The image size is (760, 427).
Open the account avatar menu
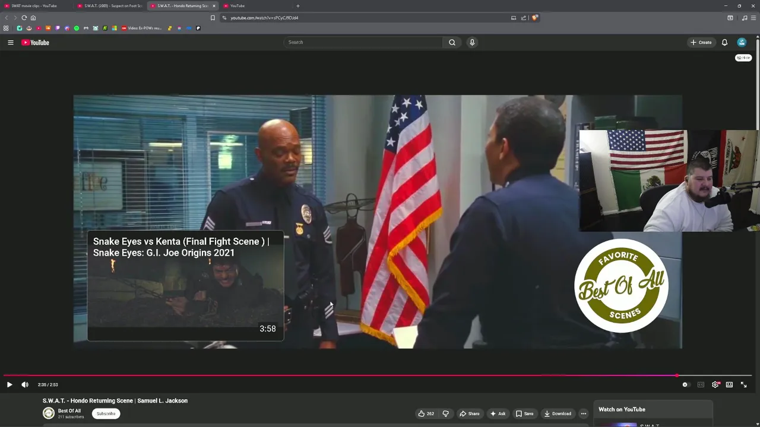click(742, 42)
